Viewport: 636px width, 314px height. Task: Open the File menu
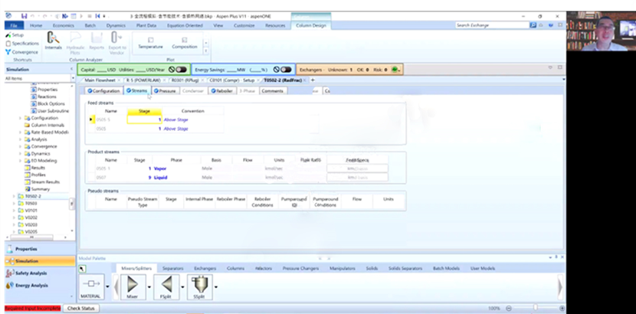[x=15, y=25]
